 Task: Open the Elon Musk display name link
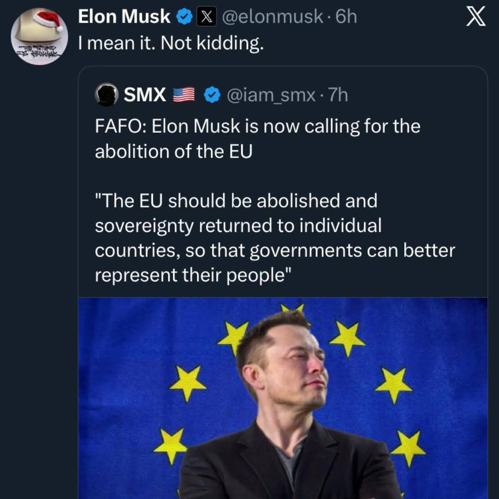(124, 17)
